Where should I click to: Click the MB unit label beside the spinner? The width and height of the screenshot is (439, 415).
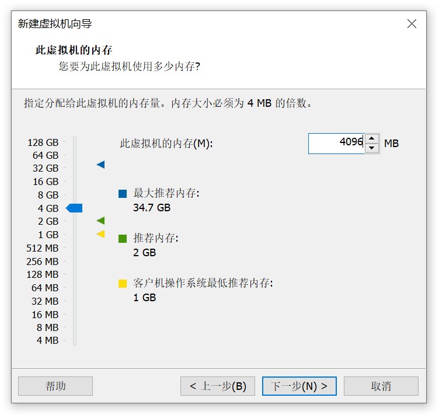point(391,143)
